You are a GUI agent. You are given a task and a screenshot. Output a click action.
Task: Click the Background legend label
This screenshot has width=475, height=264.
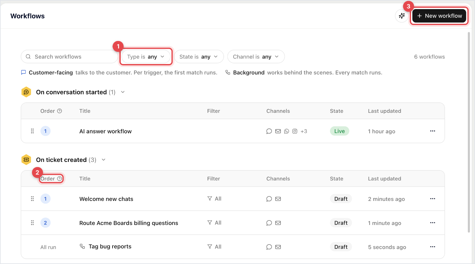pyautogui.click(x=249, y=73)
